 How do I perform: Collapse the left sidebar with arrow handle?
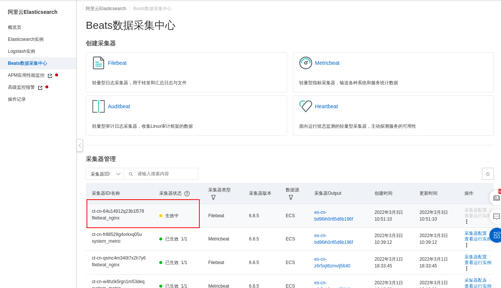tap(79, 145)
